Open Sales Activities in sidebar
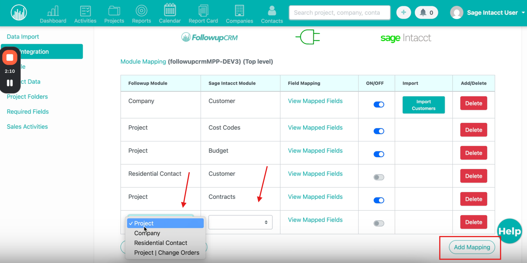Image resolution: width=527 pixels, height=263 pixels. tap(27, 127)
